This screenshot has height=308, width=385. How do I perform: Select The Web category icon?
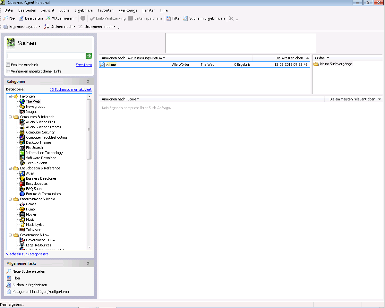[22, 101]
